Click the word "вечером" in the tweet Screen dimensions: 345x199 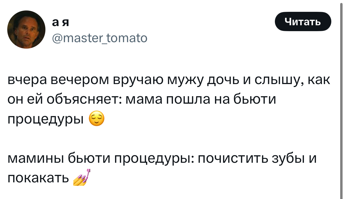[x=80, y=81]
